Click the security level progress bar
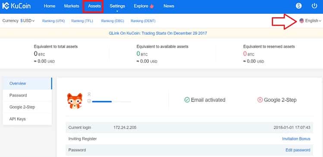This screenshot has width=323, height=157. coord(111,102)
